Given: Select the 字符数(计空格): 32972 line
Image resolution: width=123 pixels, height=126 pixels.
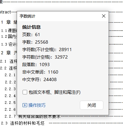Looking at the screenshot, I should tap(45, 57).
